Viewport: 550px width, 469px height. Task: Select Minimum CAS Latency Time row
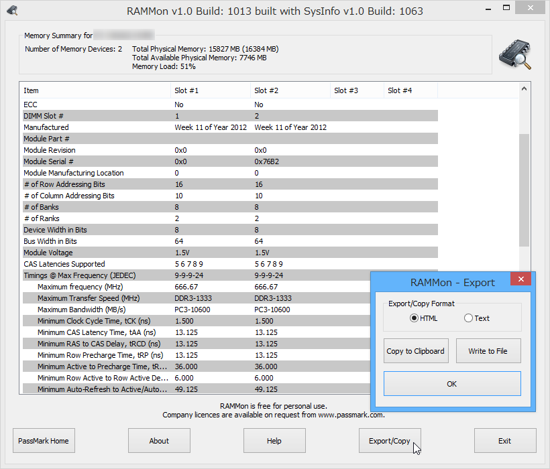(x=197, y=332)
